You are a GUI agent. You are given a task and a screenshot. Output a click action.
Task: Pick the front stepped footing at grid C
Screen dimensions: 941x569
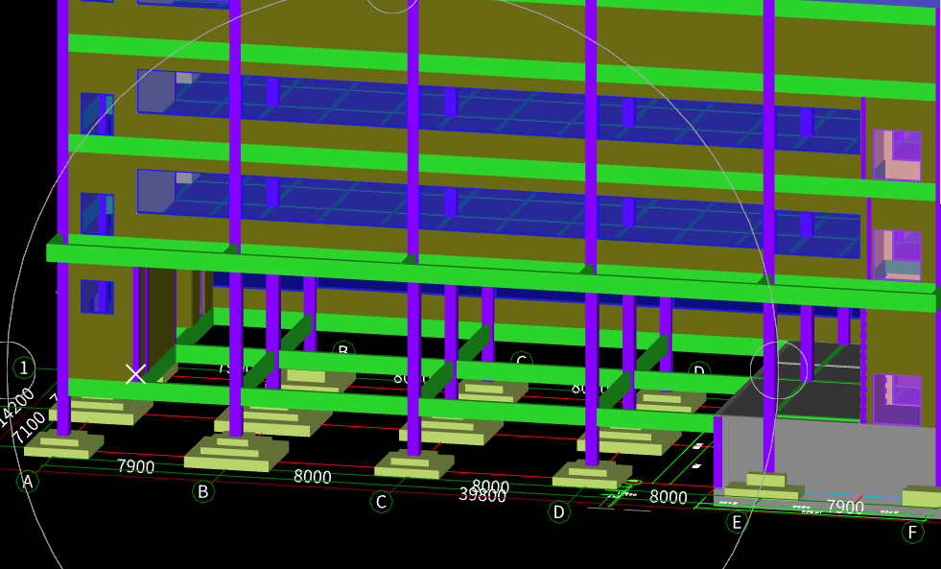click(x=414, y=464)
